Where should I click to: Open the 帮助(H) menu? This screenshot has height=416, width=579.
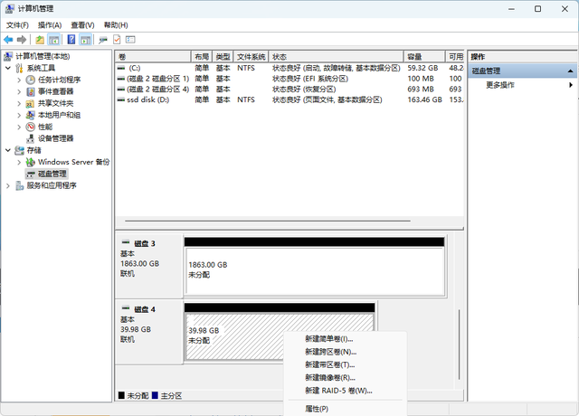point(116,25)
